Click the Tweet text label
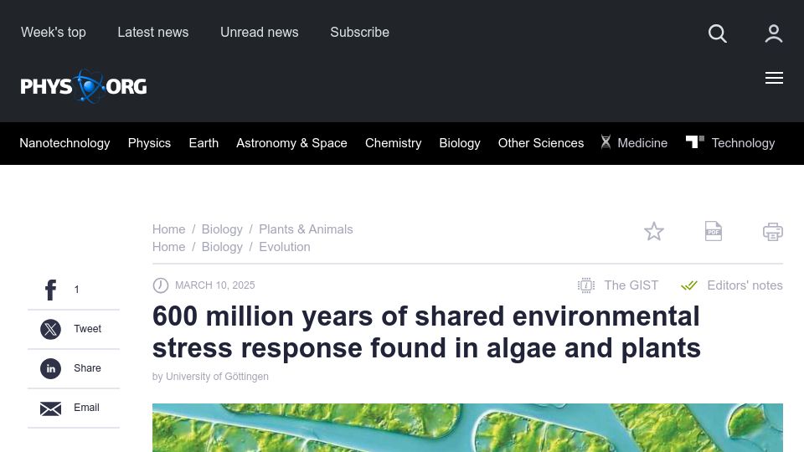Screen dimensions: 804x452 click(x=87, y=329)
